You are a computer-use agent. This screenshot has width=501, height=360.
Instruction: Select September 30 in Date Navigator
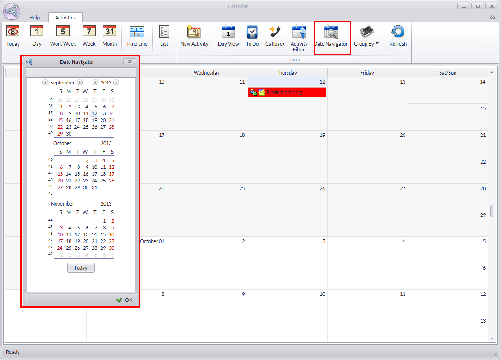click(69, 134)
